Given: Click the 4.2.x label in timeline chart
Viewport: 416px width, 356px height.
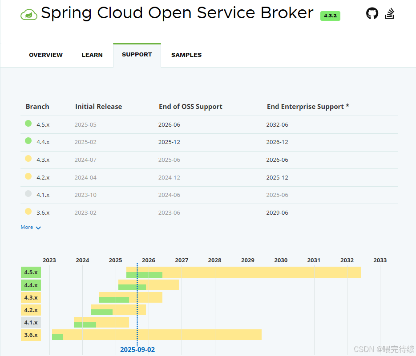Looking at the screenshot, I should pos(31,310).
